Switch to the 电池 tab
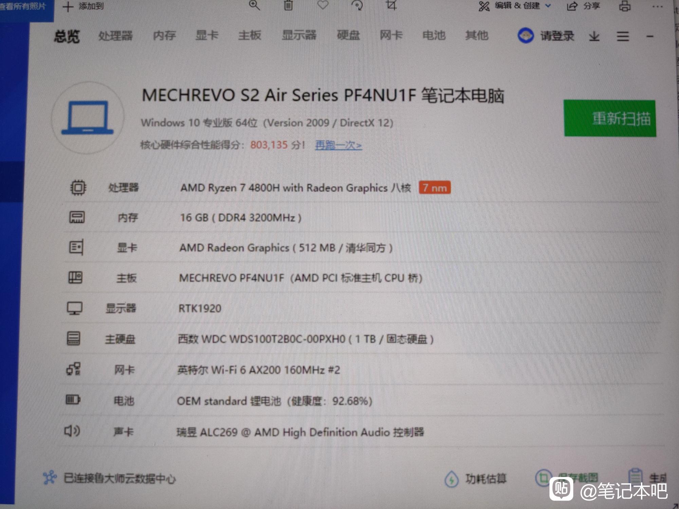The width and height of the screenshot is (679, 509). (434, 35)
